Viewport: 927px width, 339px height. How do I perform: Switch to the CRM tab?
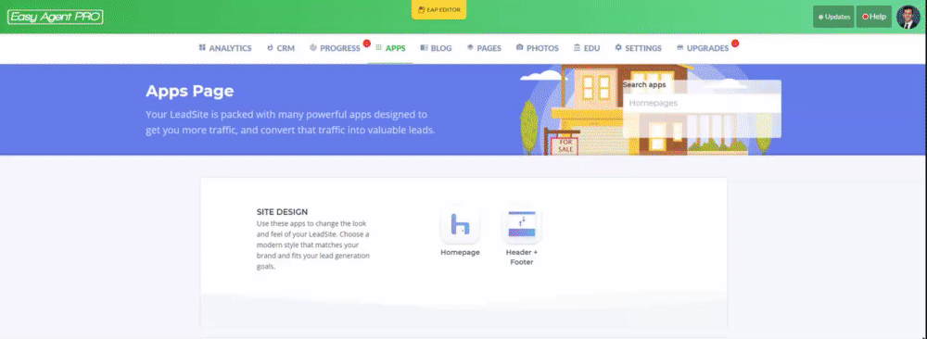tap(281, 48)
